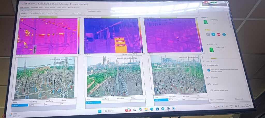The width and height of the screenshot is (265, 118).
Task: Choose Extend projection mode
Action: [212, 84]
